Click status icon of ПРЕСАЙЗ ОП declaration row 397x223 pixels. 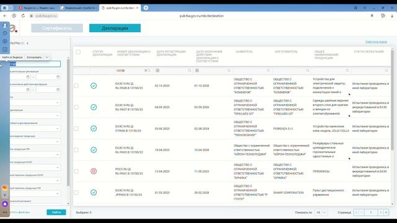94,107
